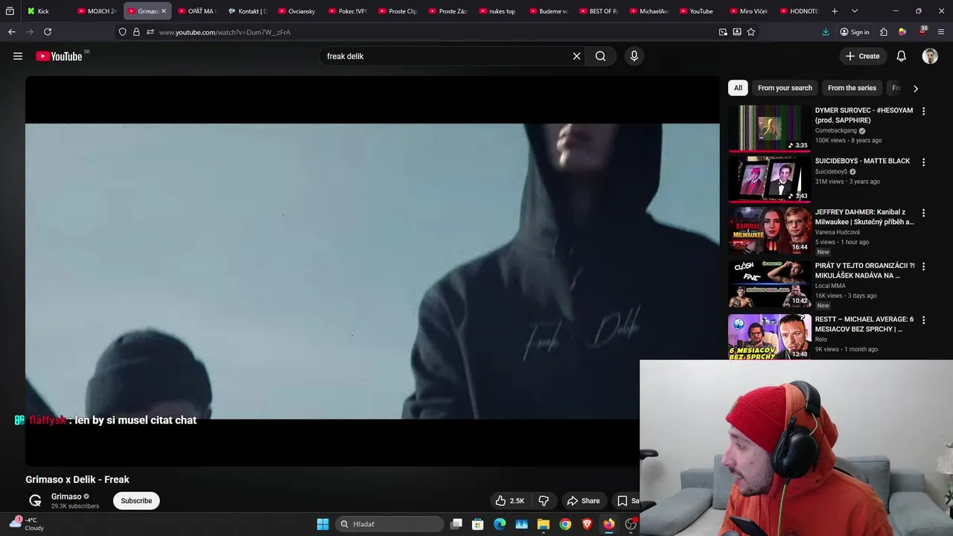The height and width of the screenshot is (536, 953).
Task: Go to the YouTube home logo
Action: [59, 56]
